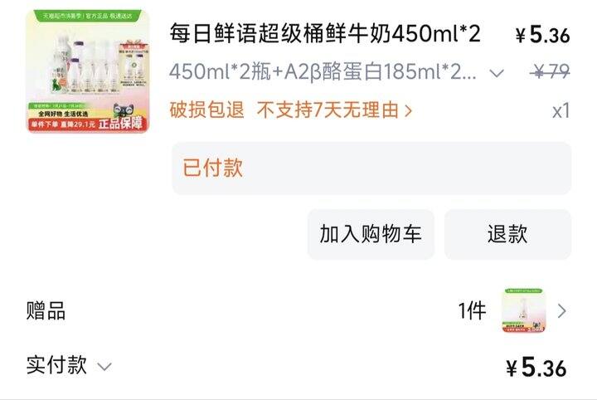The height and width of the screenshot is (400, 597).
Task: Open the 赠品 row label
Action: 46,311
